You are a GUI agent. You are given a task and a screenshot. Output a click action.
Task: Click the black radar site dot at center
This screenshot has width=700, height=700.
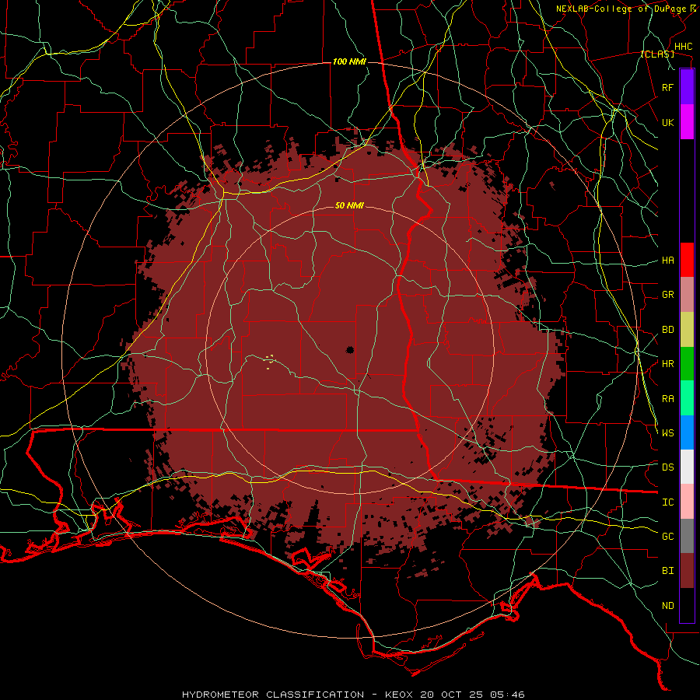click(350, 349)
